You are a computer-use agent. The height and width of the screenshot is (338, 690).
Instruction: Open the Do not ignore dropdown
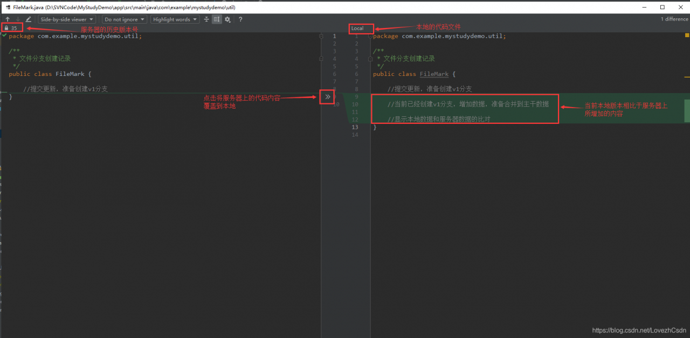(125, 19)
